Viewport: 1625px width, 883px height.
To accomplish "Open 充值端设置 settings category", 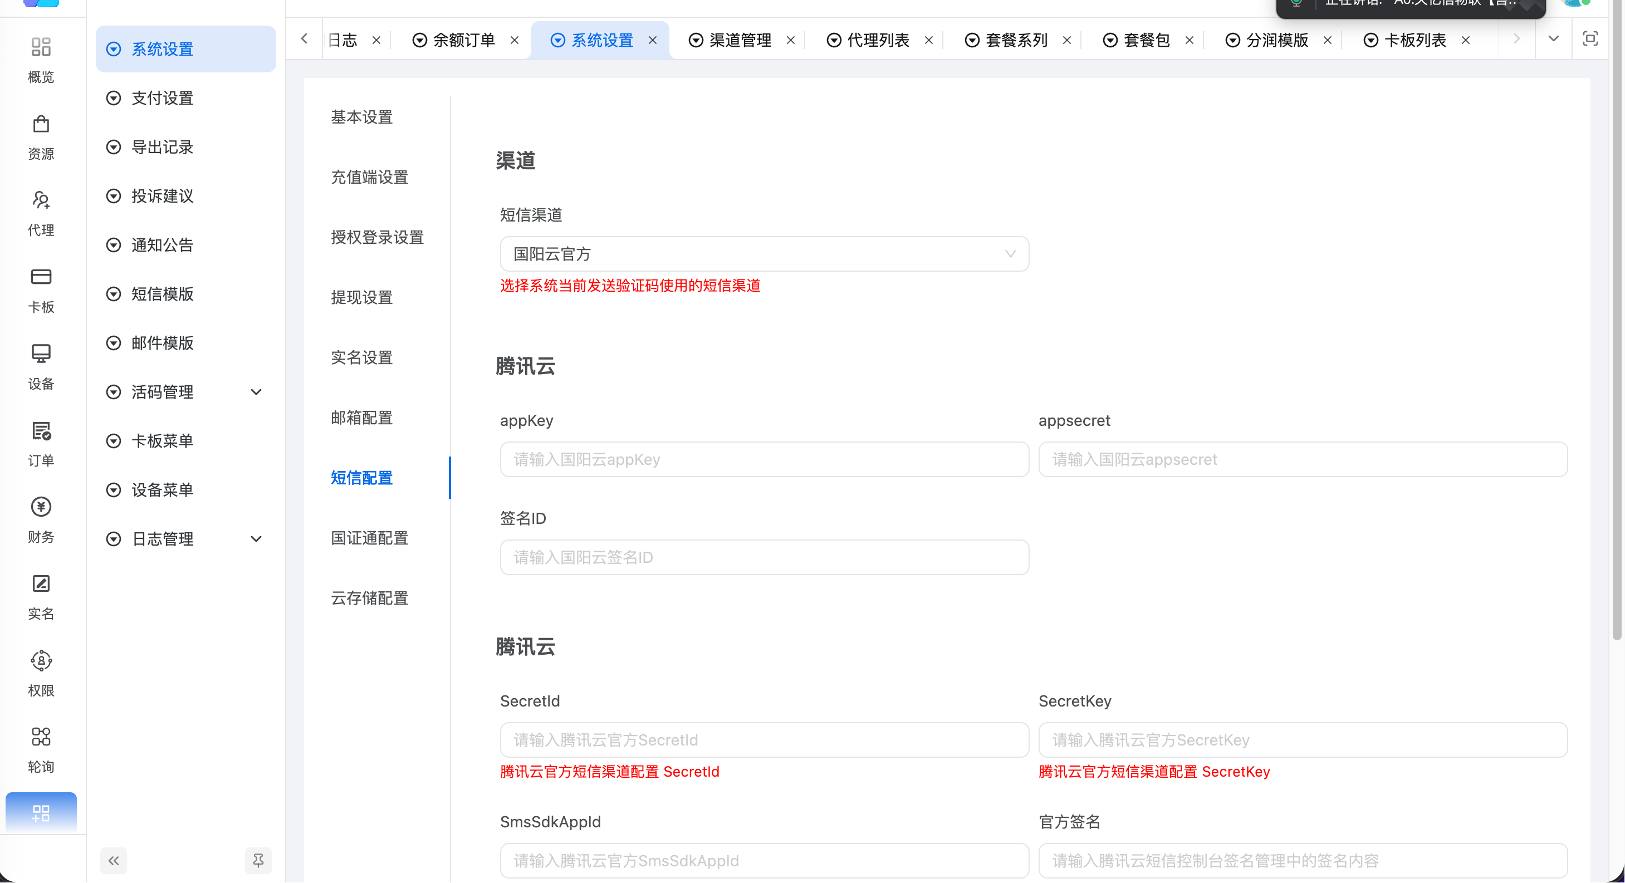I will [370, 177].
